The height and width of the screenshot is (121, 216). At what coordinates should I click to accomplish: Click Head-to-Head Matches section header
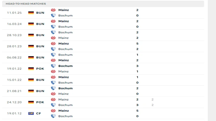[x=26, y=4]
